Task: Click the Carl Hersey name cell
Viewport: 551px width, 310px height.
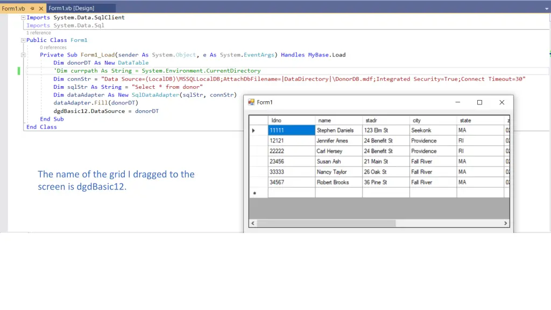Action: pyautogui.click(x=339, y=151)
